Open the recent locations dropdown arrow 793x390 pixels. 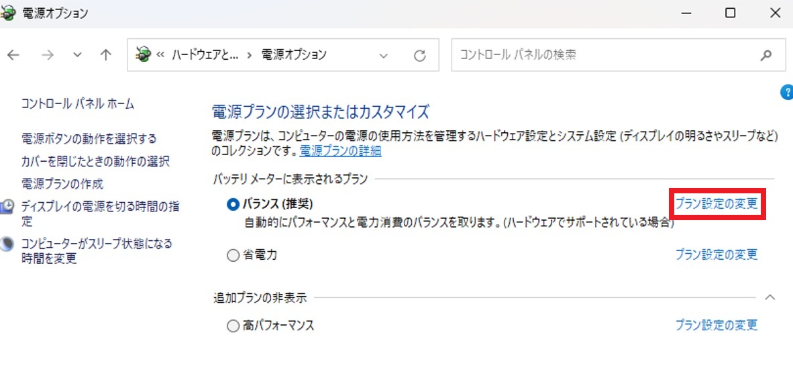(x=77, y=55)
